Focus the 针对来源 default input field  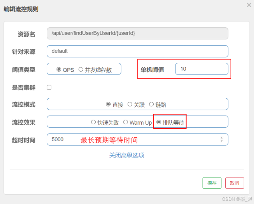tap(138, 52)
